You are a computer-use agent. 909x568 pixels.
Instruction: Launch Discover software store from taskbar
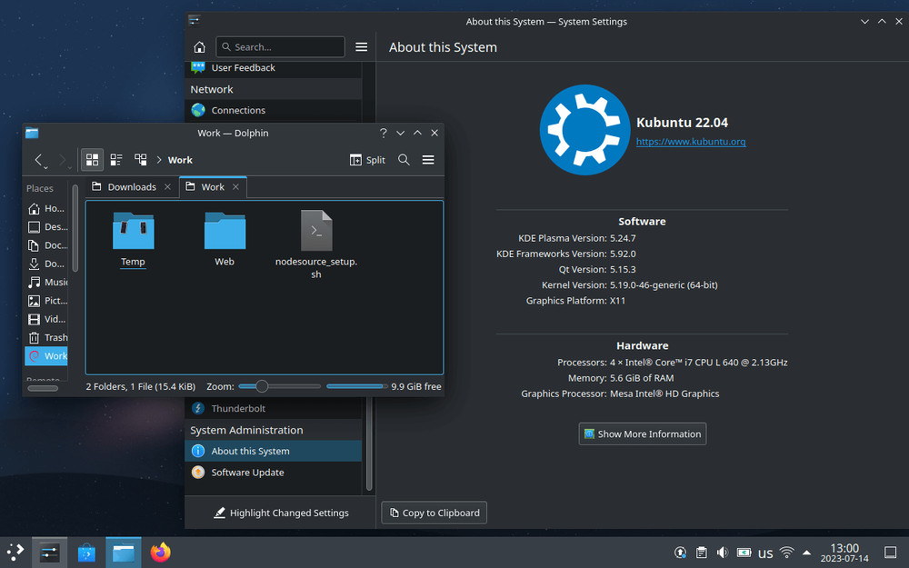(86, 553)
